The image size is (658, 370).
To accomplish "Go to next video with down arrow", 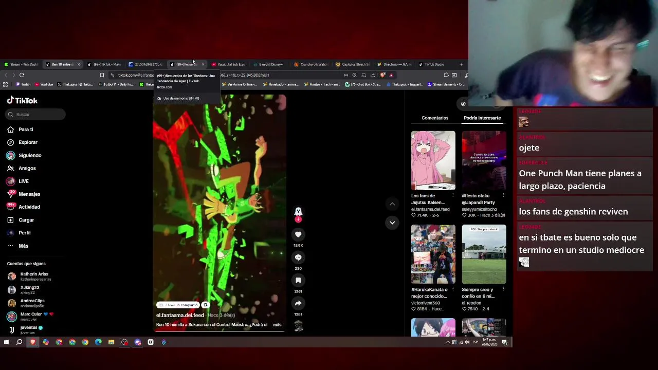I will pos(392,223).
